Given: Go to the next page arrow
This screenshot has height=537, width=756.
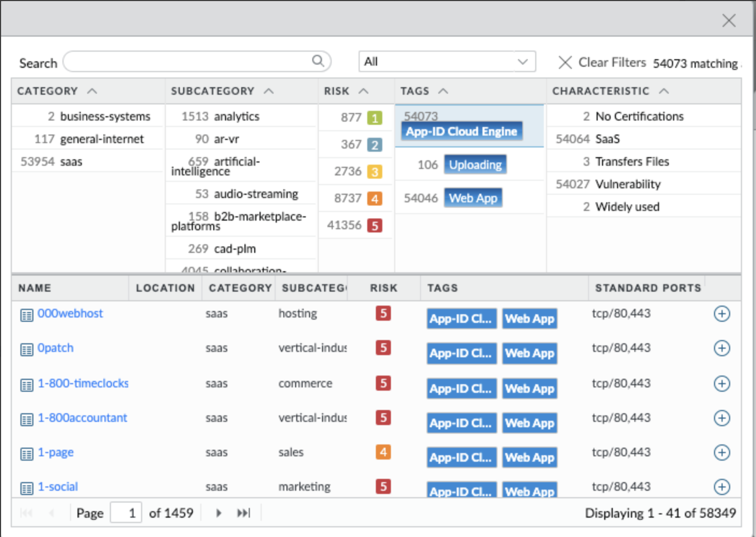Looking at the screenshot, I should (x=219, y=513).
